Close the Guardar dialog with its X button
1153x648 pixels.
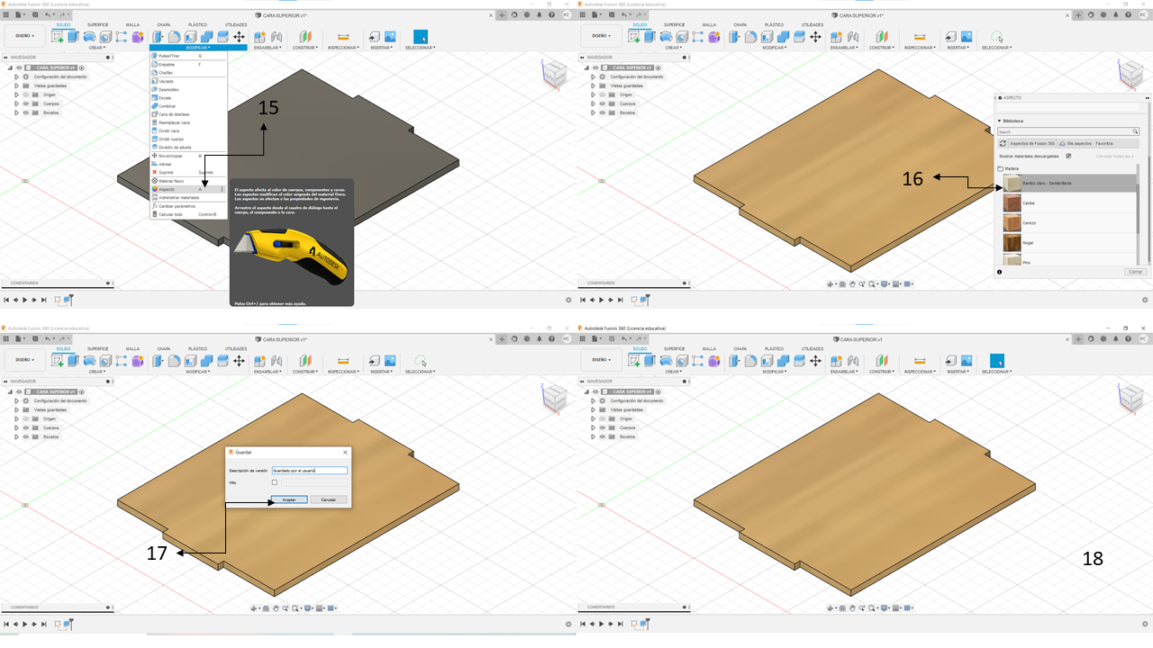tap(345, 452)
